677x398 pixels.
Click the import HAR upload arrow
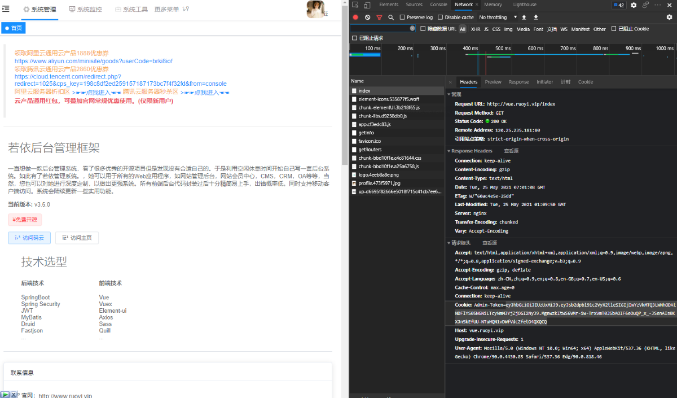point(524,18)
